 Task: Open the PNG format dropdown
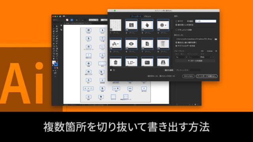click(206, 57)
